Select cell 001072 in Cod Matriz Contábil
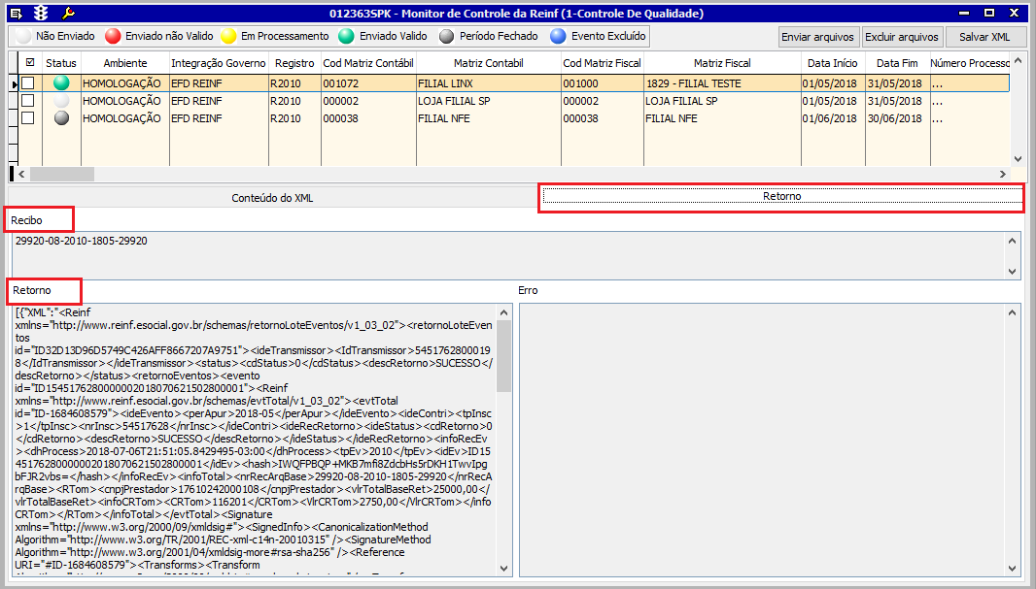 click(x=368, y=83)
